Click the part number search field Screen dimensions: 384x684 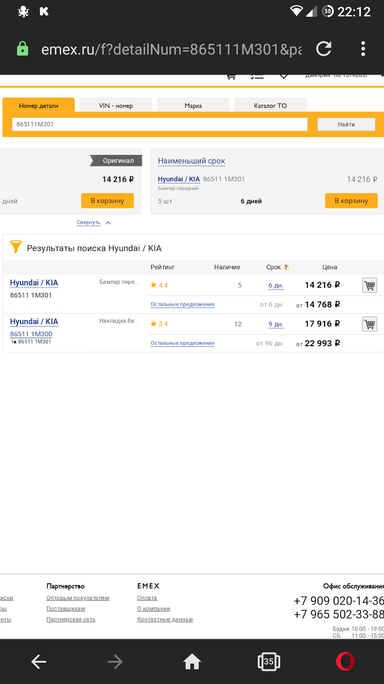click(x=160, y=124)
